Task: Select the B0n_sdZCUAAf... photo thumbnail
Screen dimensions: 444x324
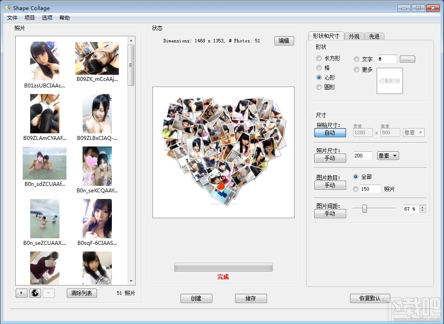Action: pos(45,163)
